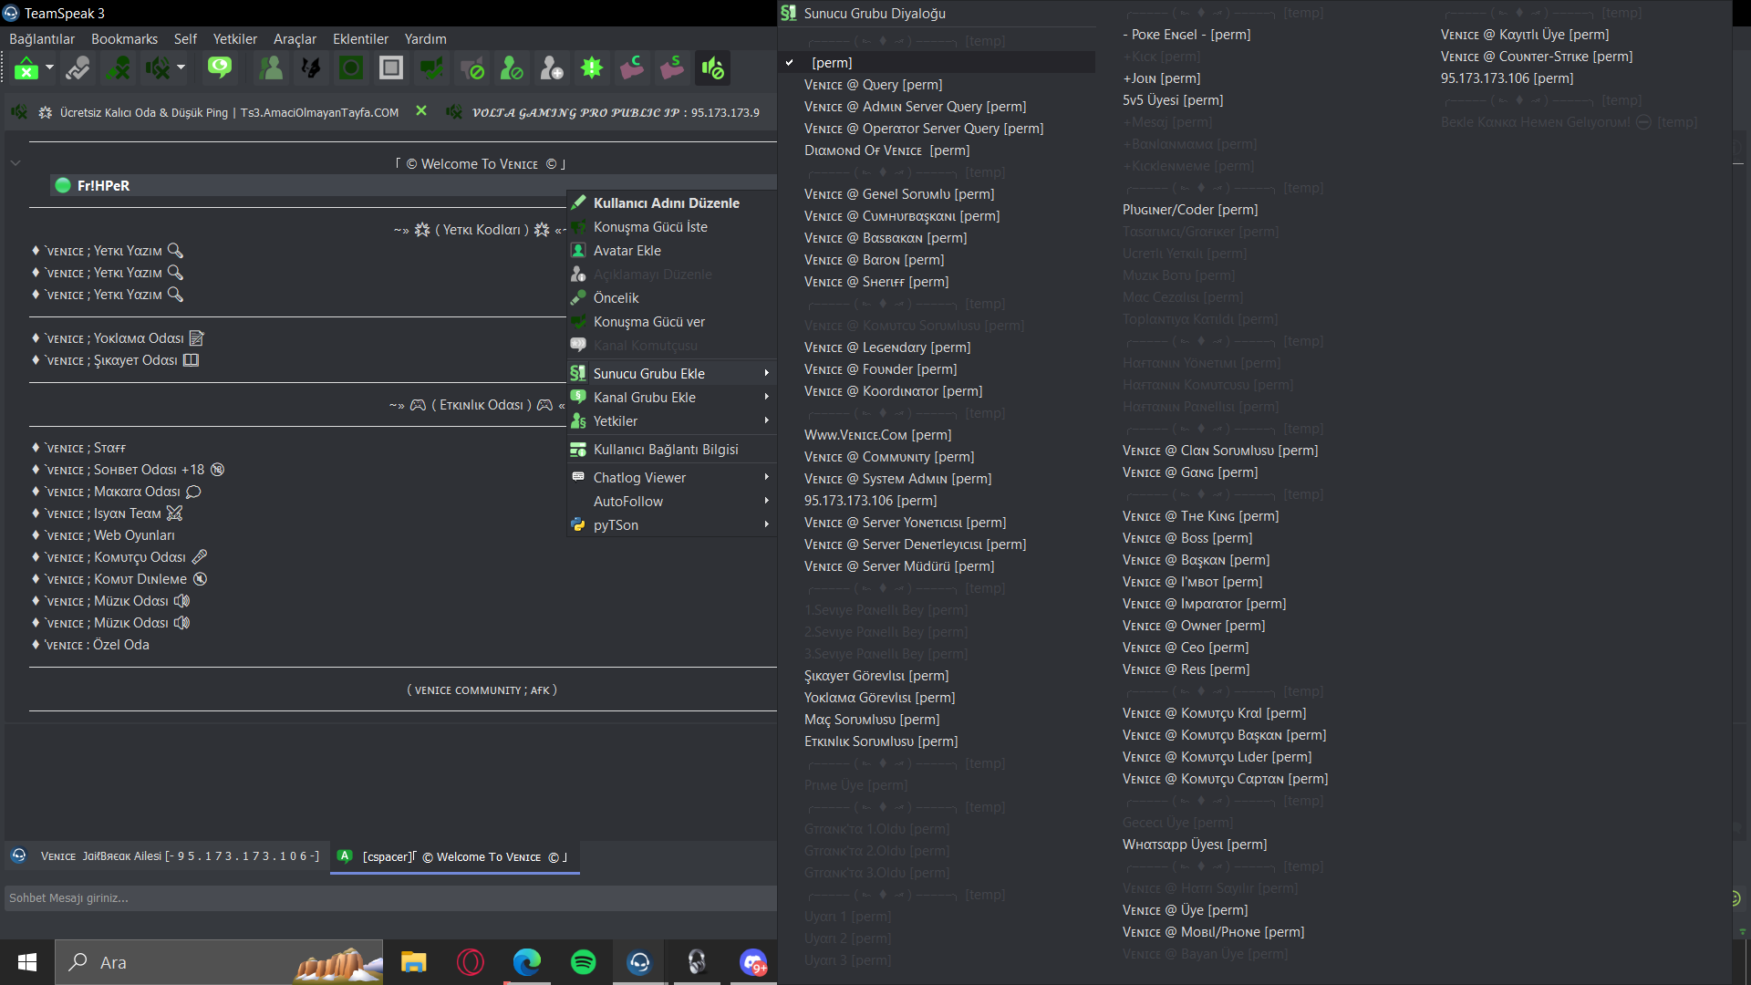Close the Ücretsiz Kalıcı Oda server tab
This screenshot has height=985, width=1751.
(421, 111)
